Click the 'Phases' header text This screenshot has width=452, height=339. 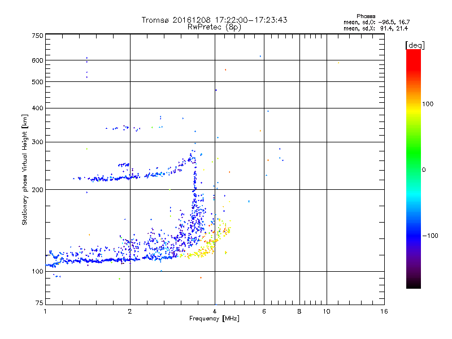point(366,16)
